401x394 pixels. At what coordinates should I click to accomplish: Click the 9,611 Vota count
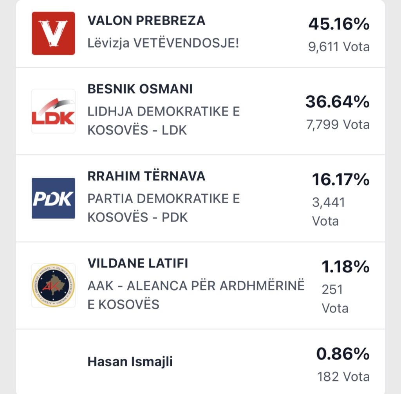coord(339,47)
